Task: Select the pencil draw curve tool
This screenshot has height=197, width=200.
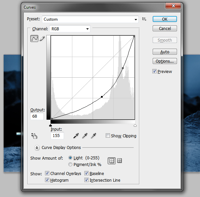Action: click(x=42, y=39)
